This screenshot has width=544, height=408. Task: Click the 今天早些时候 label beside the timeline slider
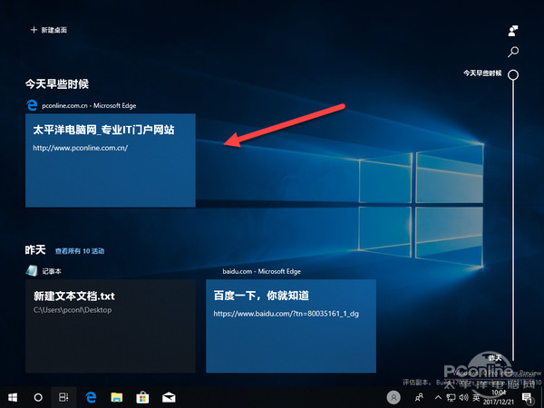(482, 73)
